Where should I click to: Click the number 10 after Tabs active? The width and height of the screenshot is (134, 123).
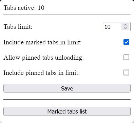coord(41,8)
